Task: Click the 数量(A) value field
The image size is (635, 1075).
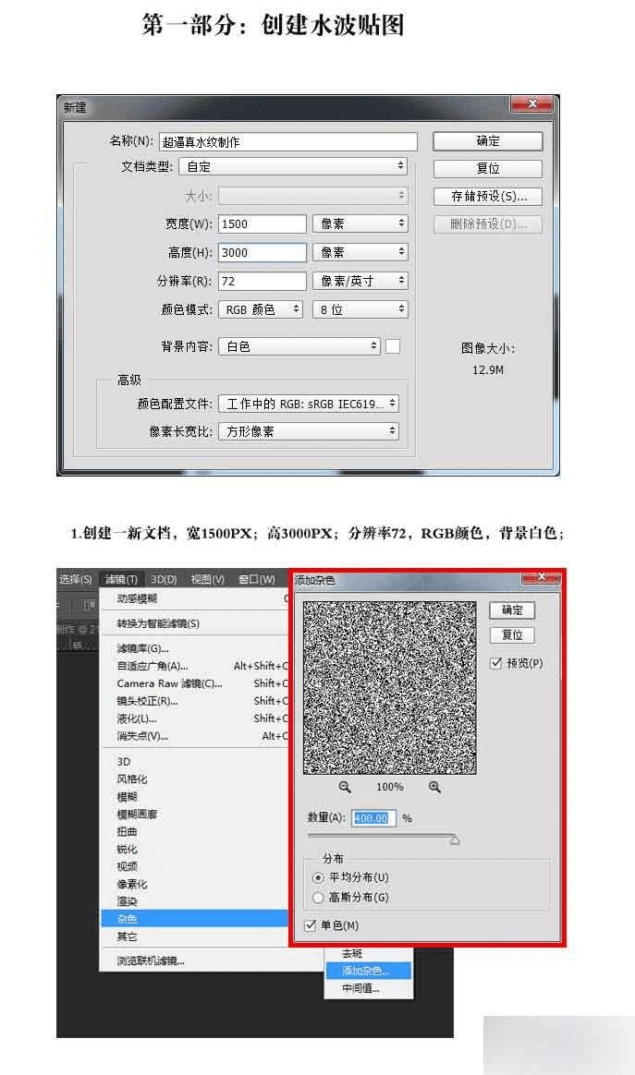Action: 373,818
